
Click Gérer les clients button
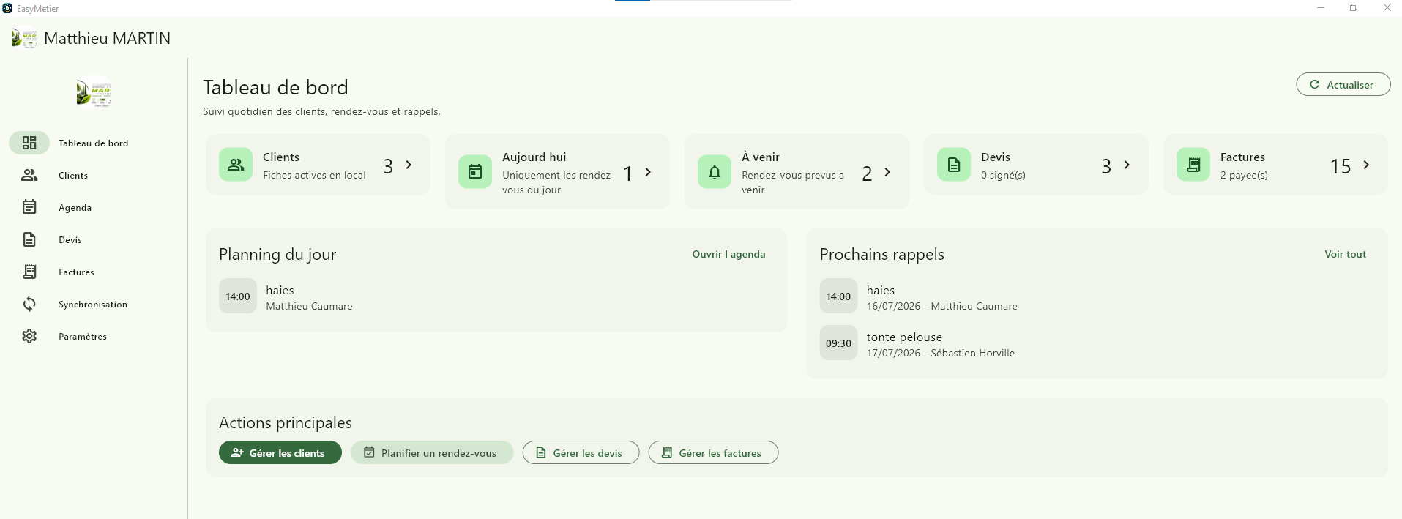280,452
